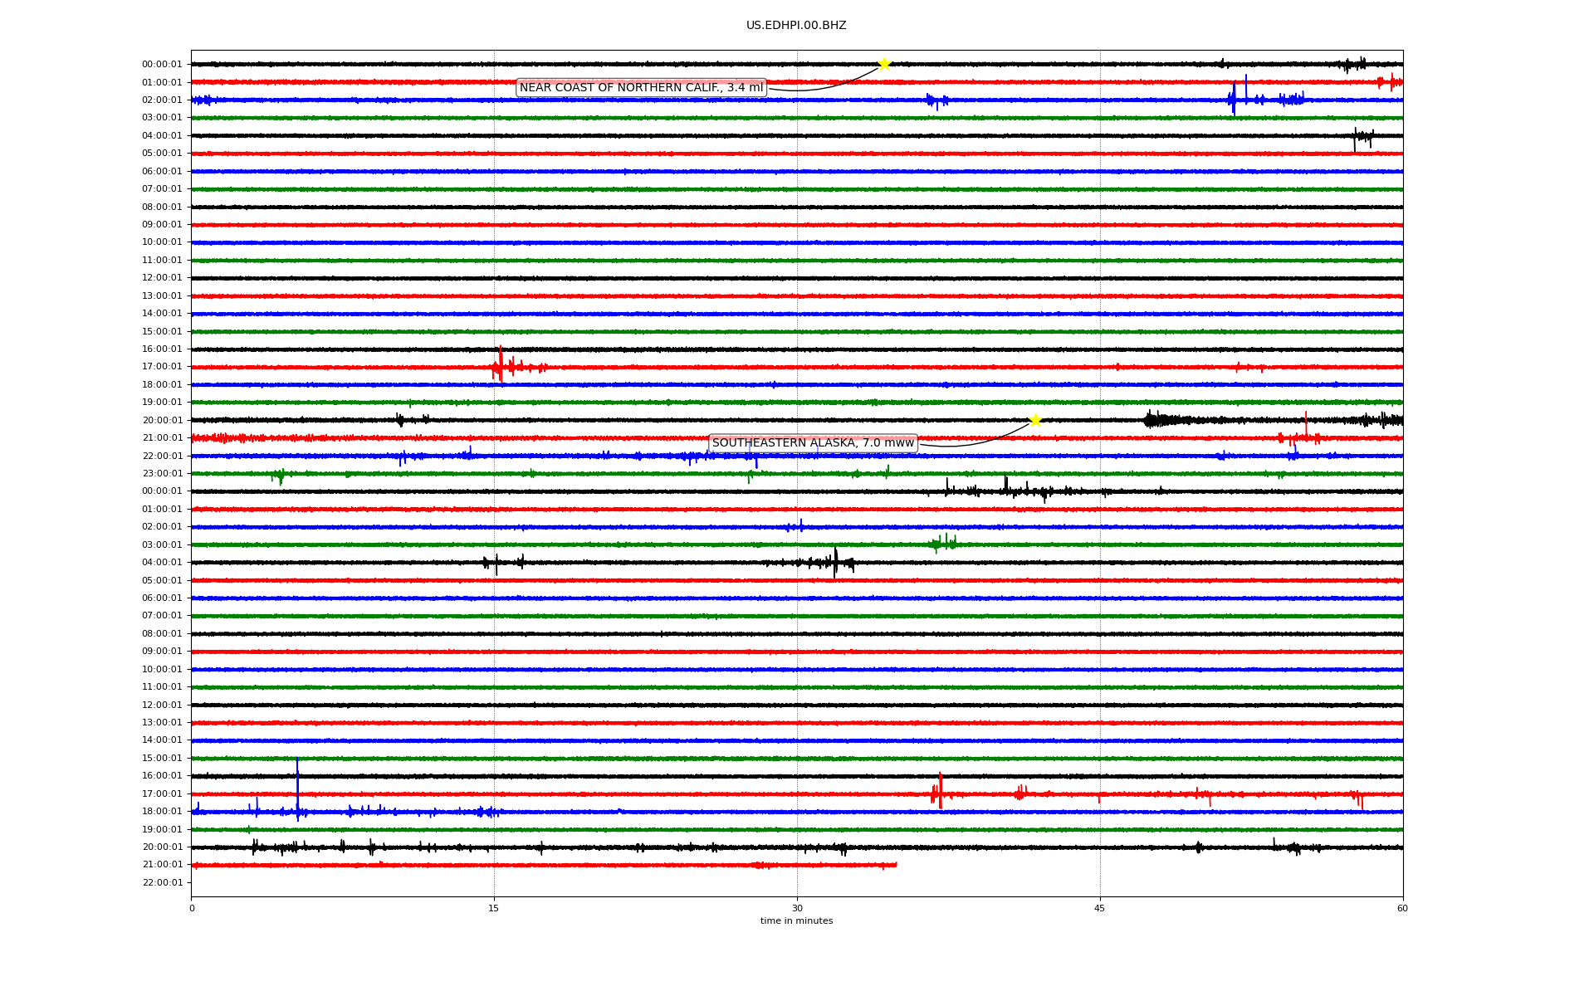Click the red burst on first 17:00:01 trace
The image size is (1594, 996).
[501, 365]
